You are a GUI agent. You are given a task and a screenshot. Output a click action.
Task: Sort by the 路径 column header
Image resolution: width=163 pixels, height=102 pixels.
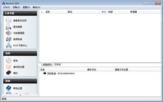point(80,12)
